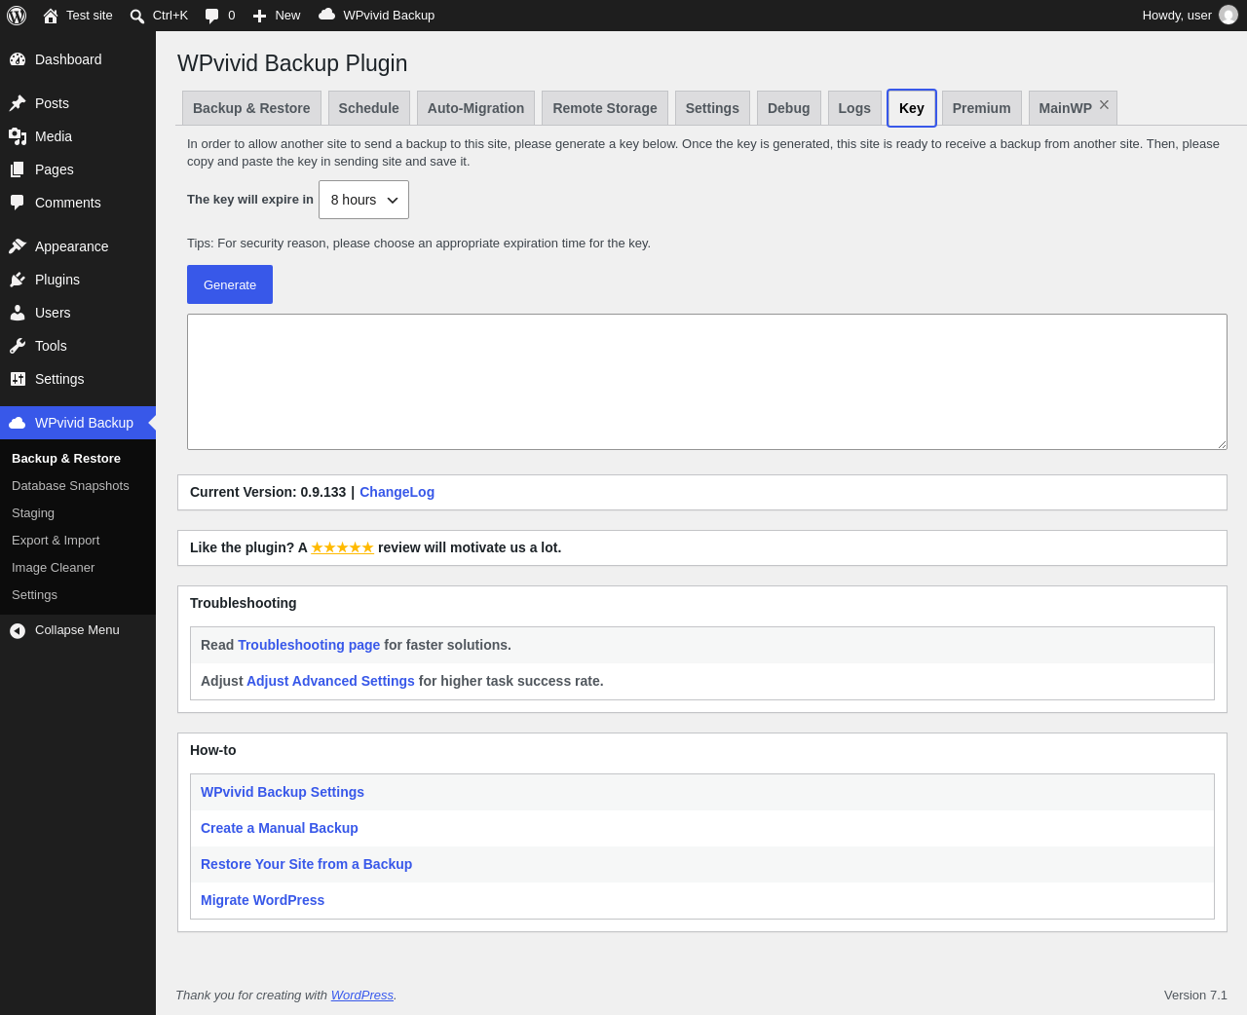Click the WordPress logo in admin bar
Screen dimensions: 1247x1015
click(17, 16)
